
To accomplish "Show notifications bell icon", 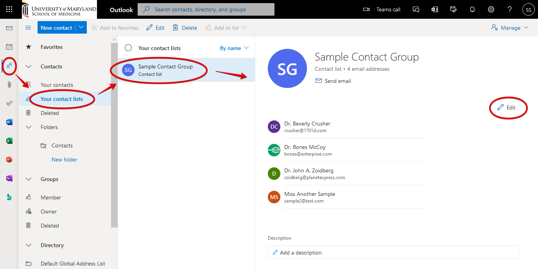I will click(x=472, y=9).
